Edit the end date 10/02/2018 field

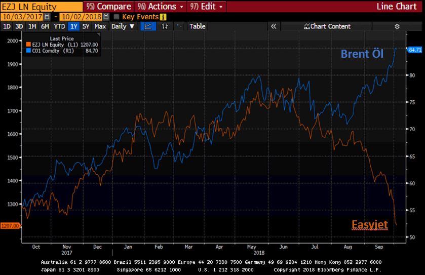click(82, 17)
